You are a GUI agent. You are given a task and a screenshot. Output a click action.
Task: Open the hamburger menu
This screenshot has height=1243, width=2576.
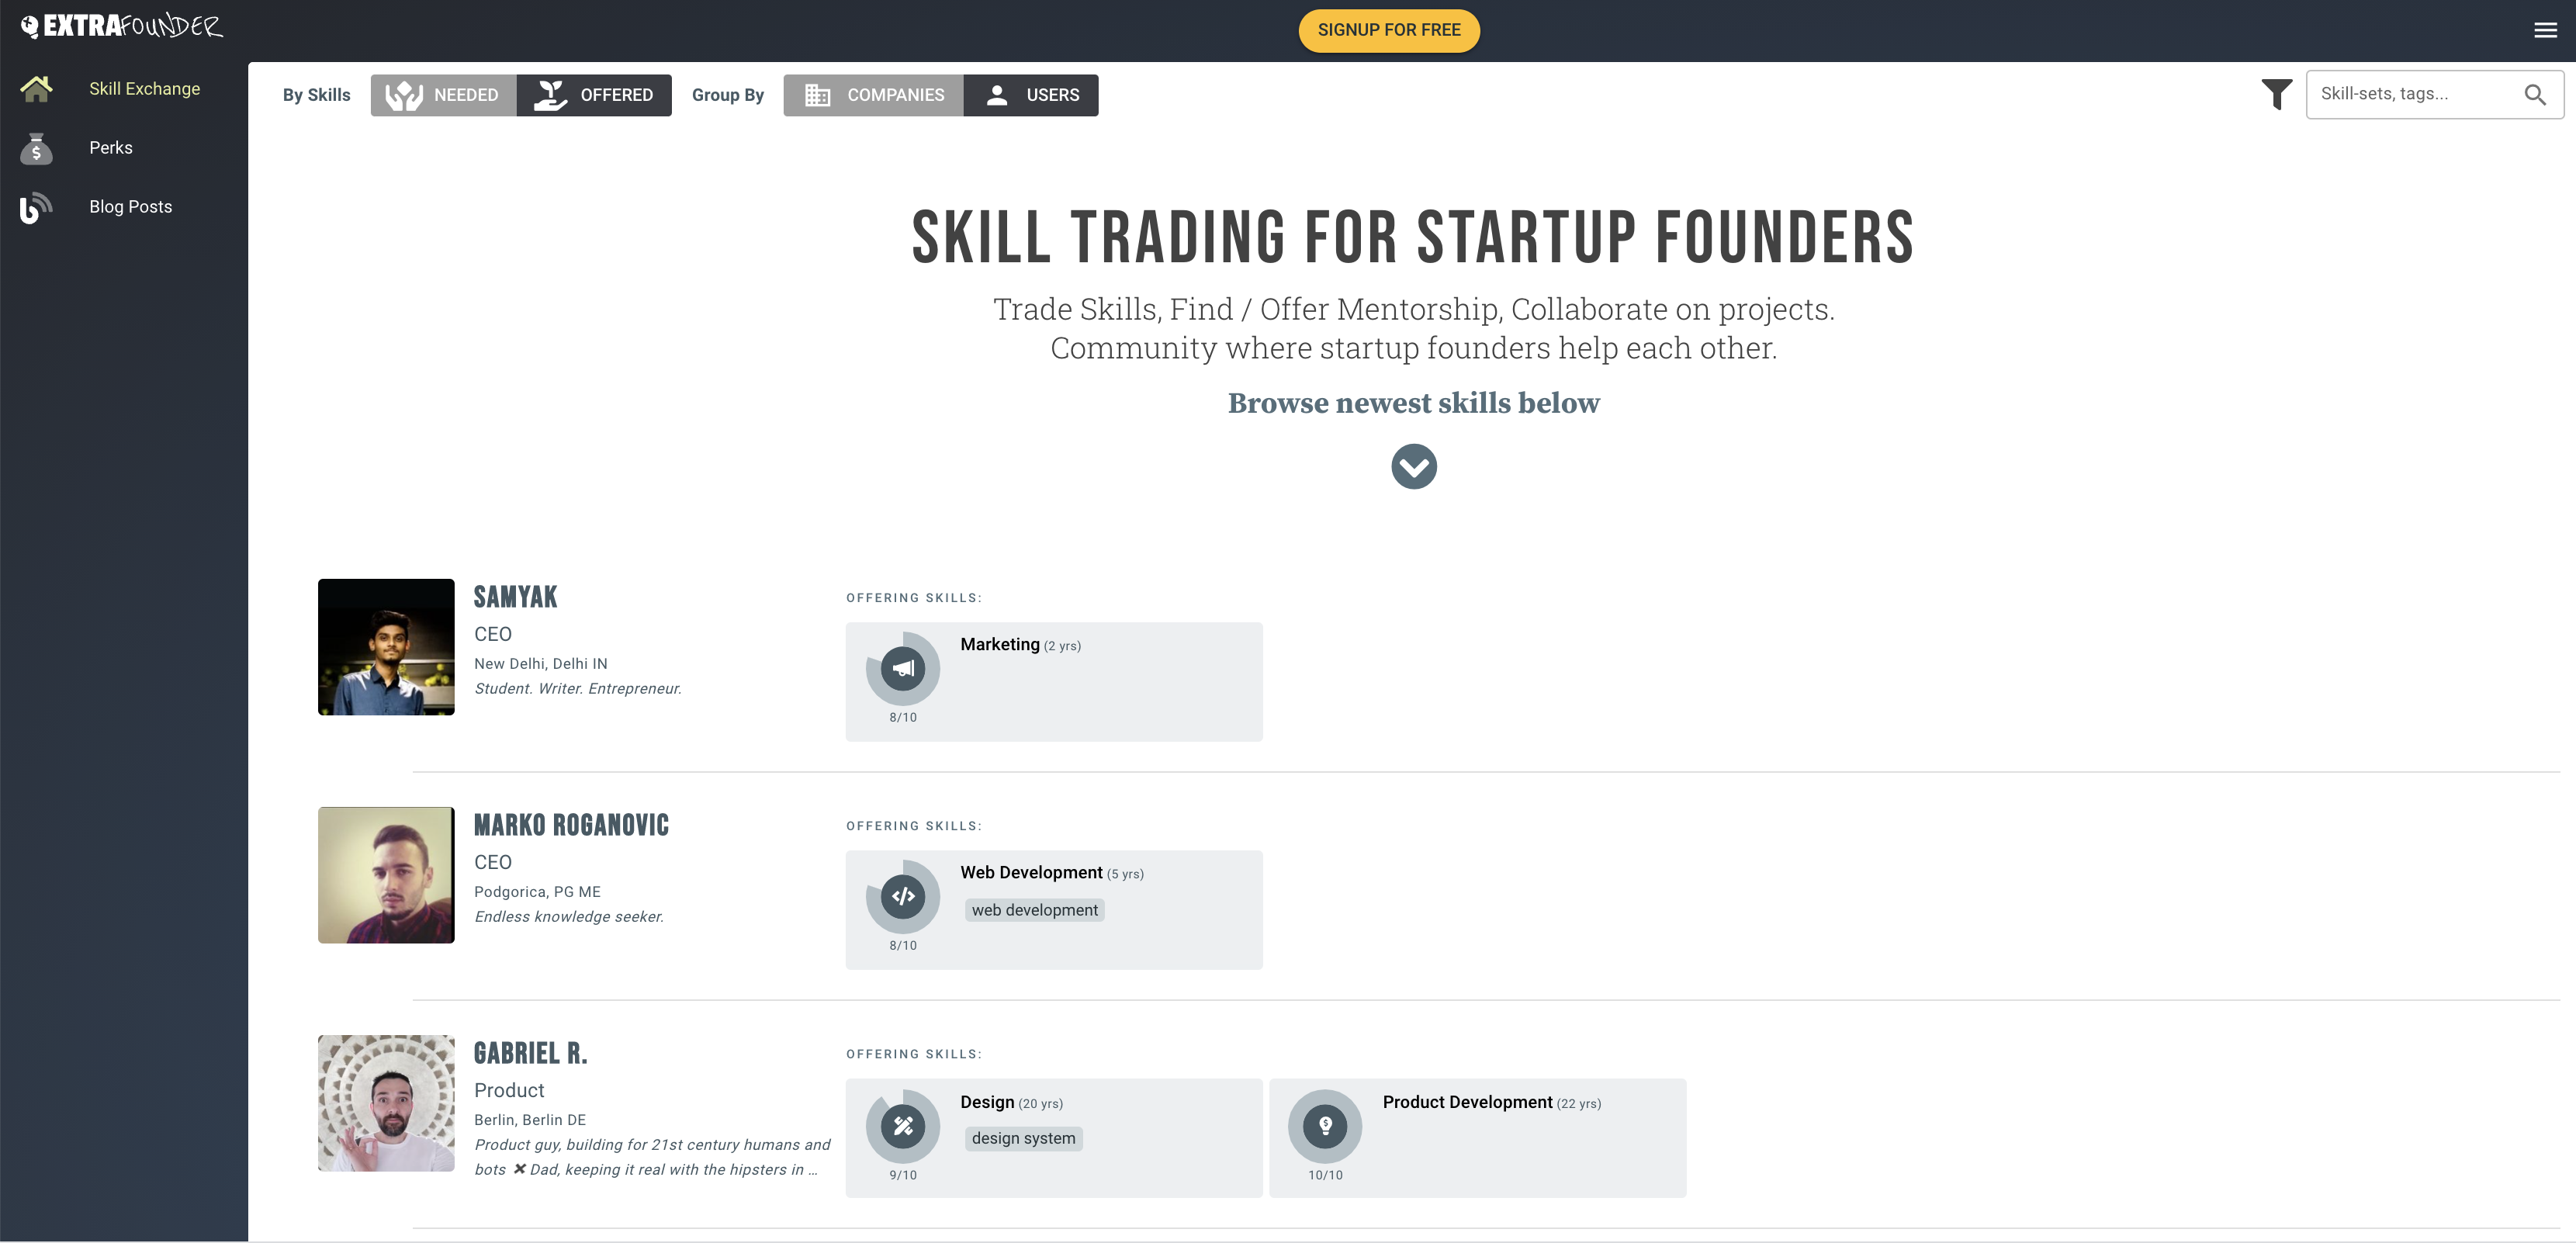pos(2545,30)
